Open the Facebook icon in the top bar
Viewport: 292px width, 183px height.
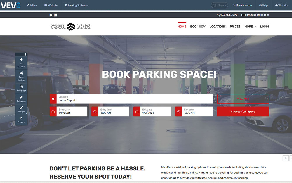[x=51, y=15]
